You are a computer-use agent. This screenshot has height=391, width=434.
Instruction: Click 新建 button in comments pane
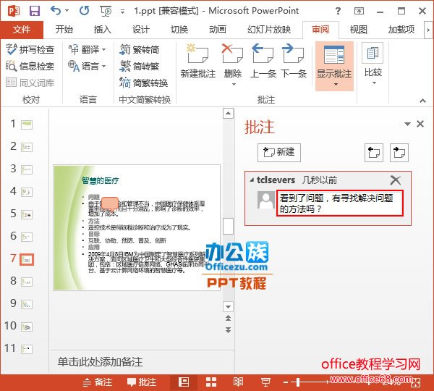click(x=279, y=152)
